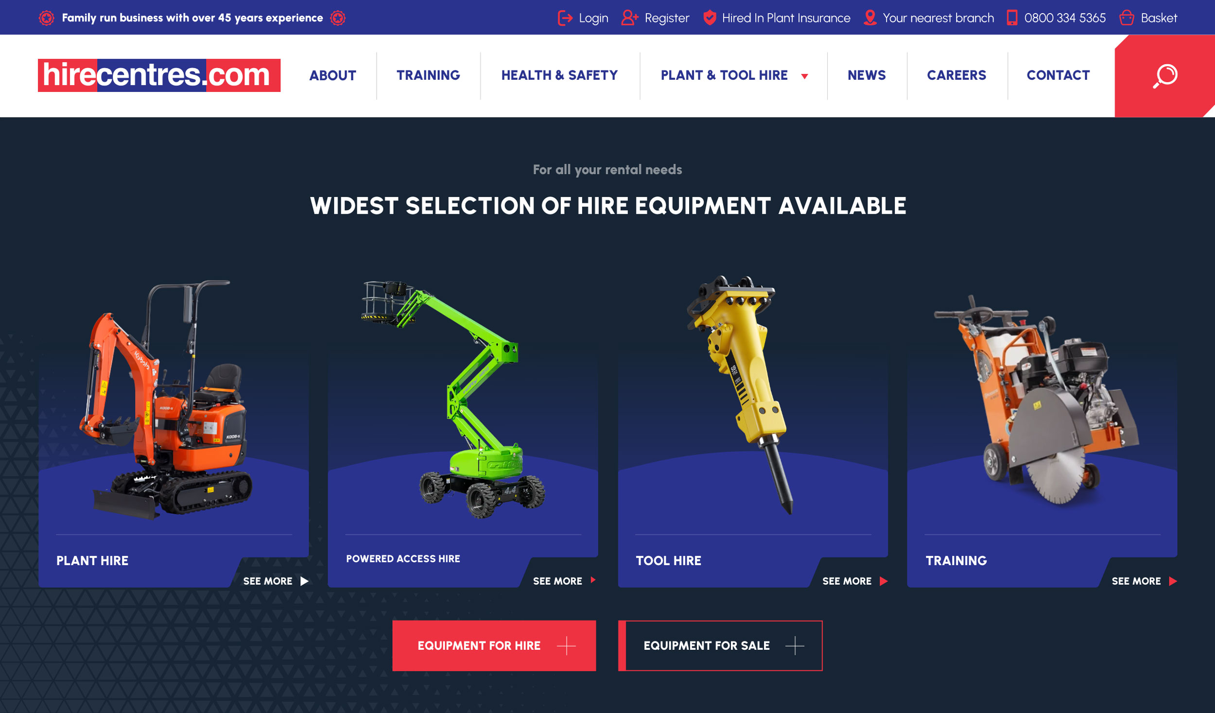Open the search magnifier icon

1165,76
